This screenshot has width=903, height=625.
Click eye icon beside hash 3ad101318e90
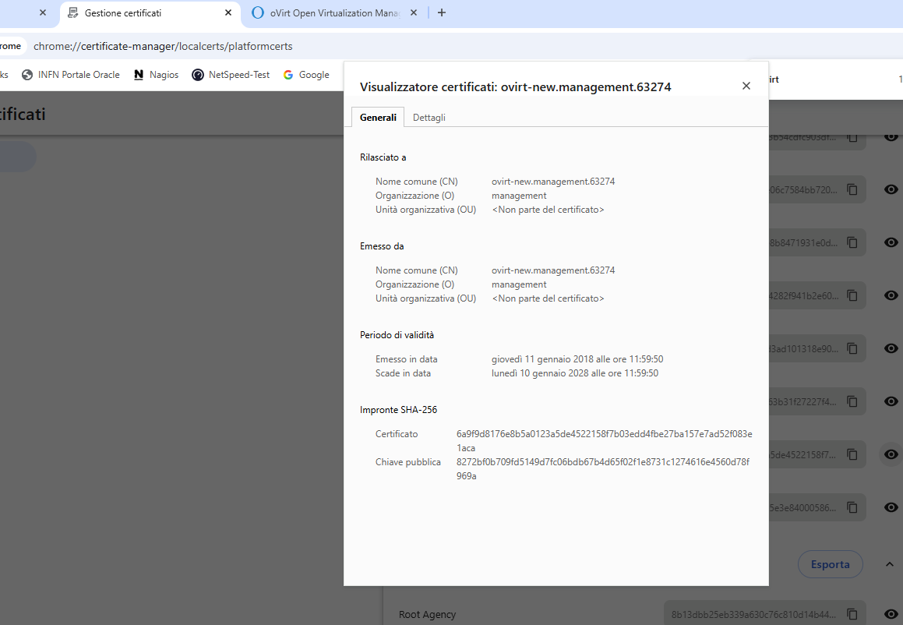click(x=891, y=348)
